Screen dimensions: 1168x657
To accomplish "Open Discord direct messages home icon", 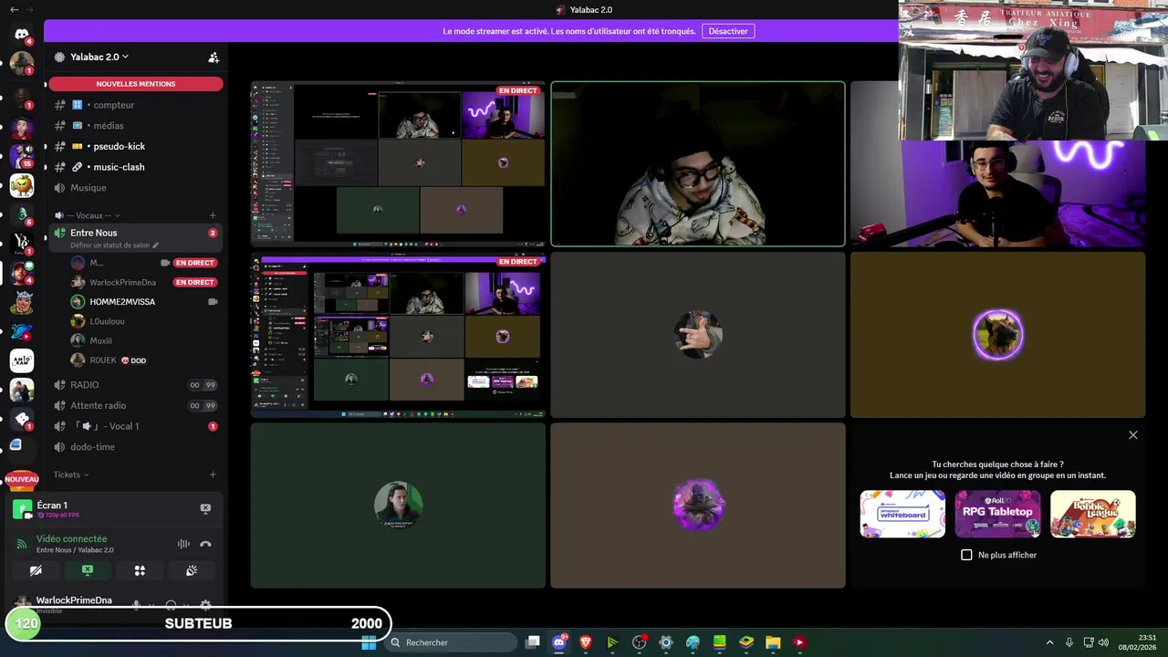I will click(22, 34).
